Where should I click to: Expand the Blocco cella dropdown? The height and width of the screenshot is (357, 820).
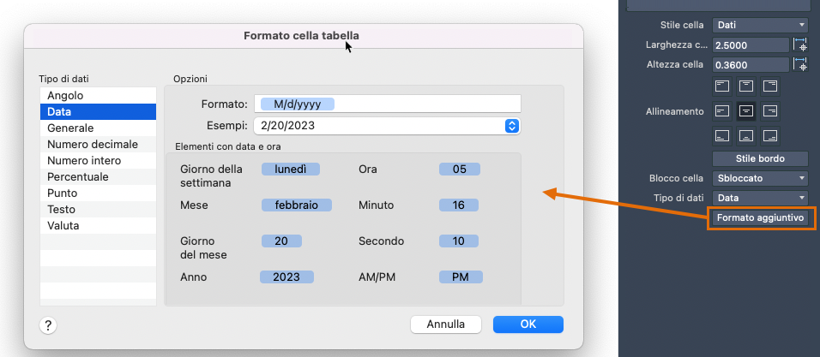coord(761,178)
